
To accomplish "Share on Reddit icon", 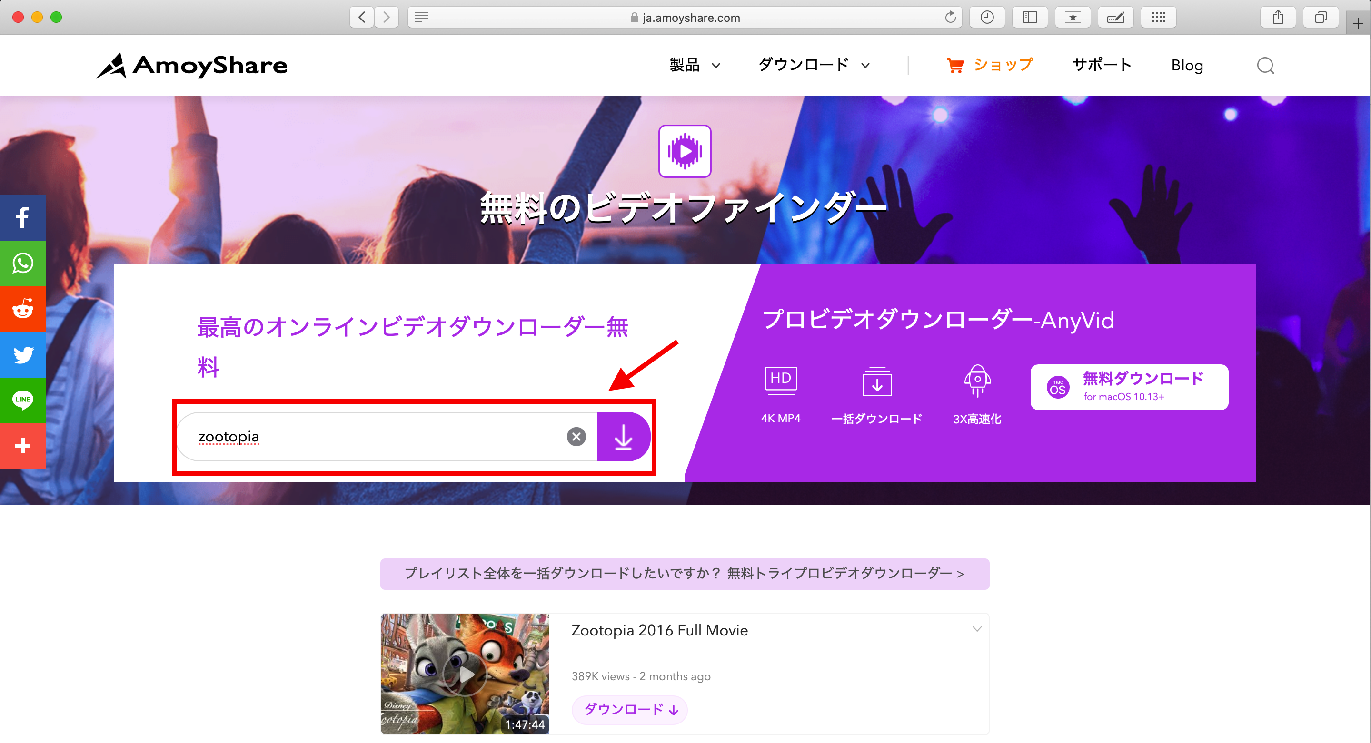I will click(x=22, y=309).
